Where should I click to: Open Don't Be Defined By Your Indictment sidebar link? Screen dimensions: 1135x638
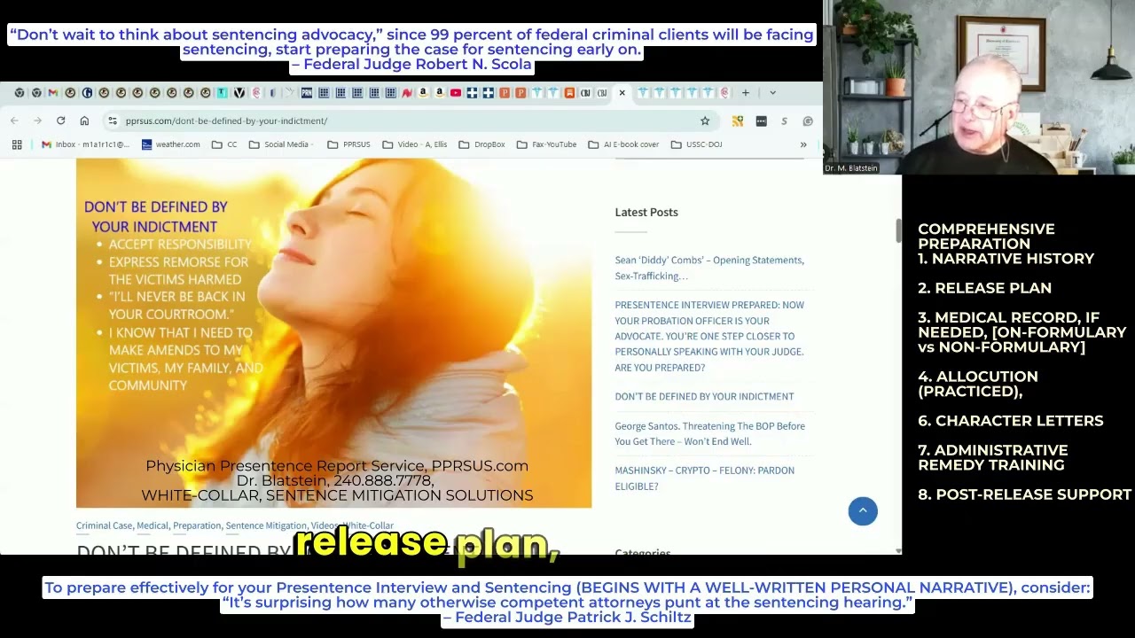[704, 396]
